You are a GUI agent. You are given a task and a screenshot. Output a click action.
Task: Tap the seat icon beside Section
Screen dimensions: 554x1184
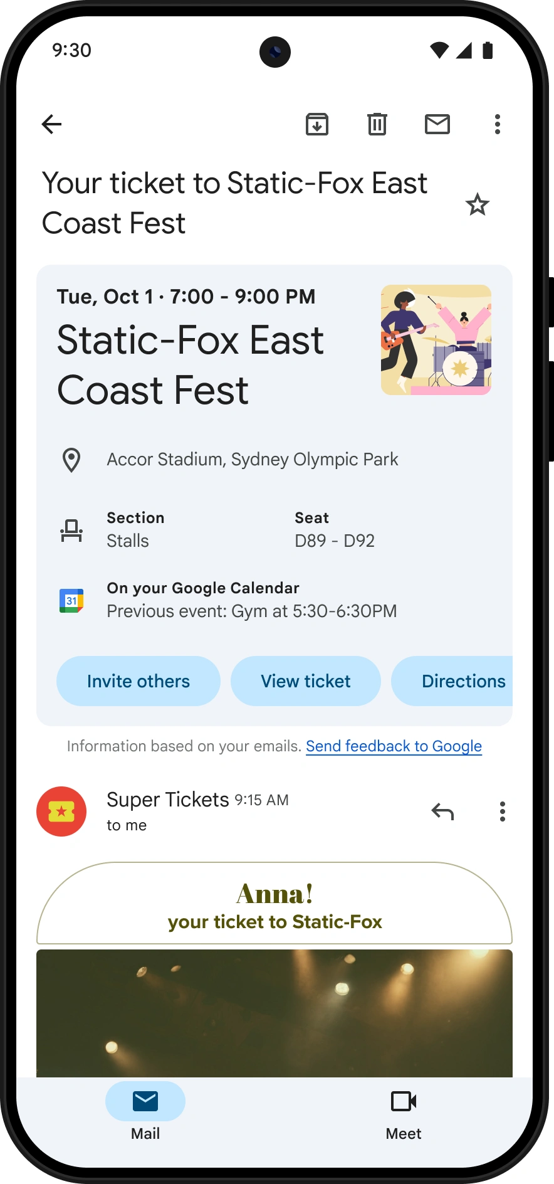coord(71,531)
